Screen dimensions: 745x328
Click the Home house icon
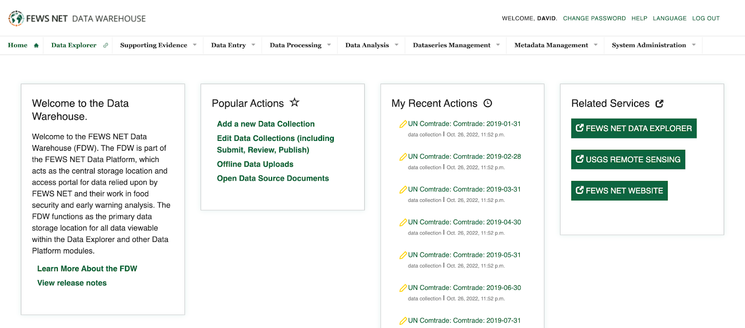[x=36, y=46]
